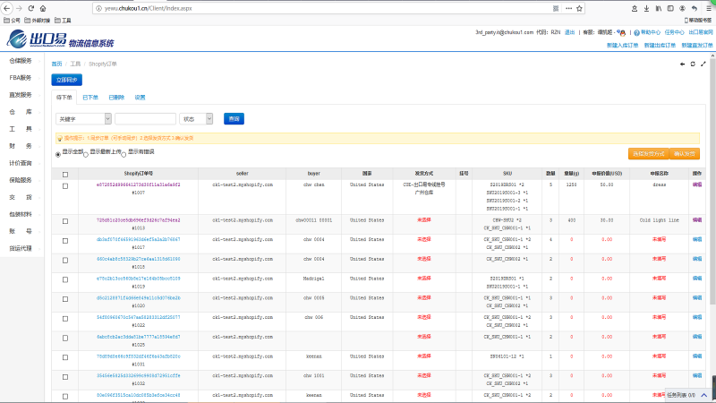Click the blue 查询 search button
The image size is (716, 403).
point(234,119)
